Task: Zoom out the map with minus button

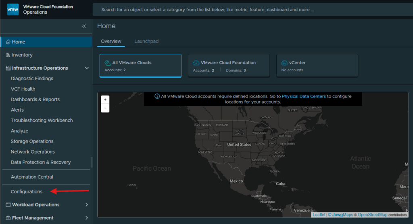Action: [x=105, y=108]
